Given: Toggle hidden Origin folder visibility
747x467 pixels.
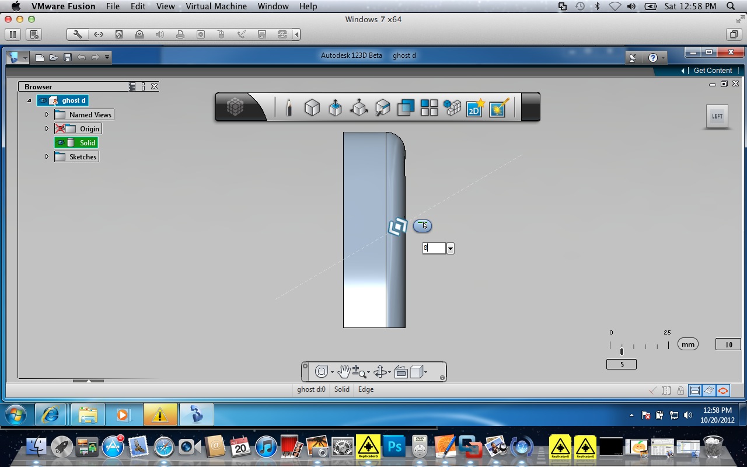Looking at the screenshot, I should pos(60,128).
